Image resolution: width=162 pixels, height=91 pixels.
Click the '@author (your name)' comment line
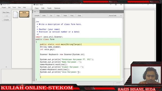point(48,29)
